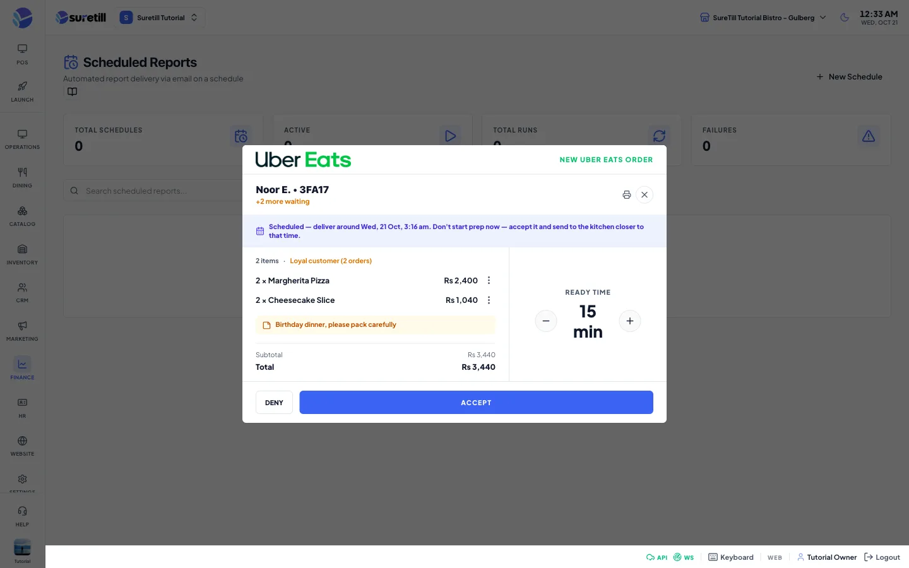Image resolution: width=909 pixels, height=568 pixels.
Task: Select Finance in the sidebar
Action: [x=22, y=369]
